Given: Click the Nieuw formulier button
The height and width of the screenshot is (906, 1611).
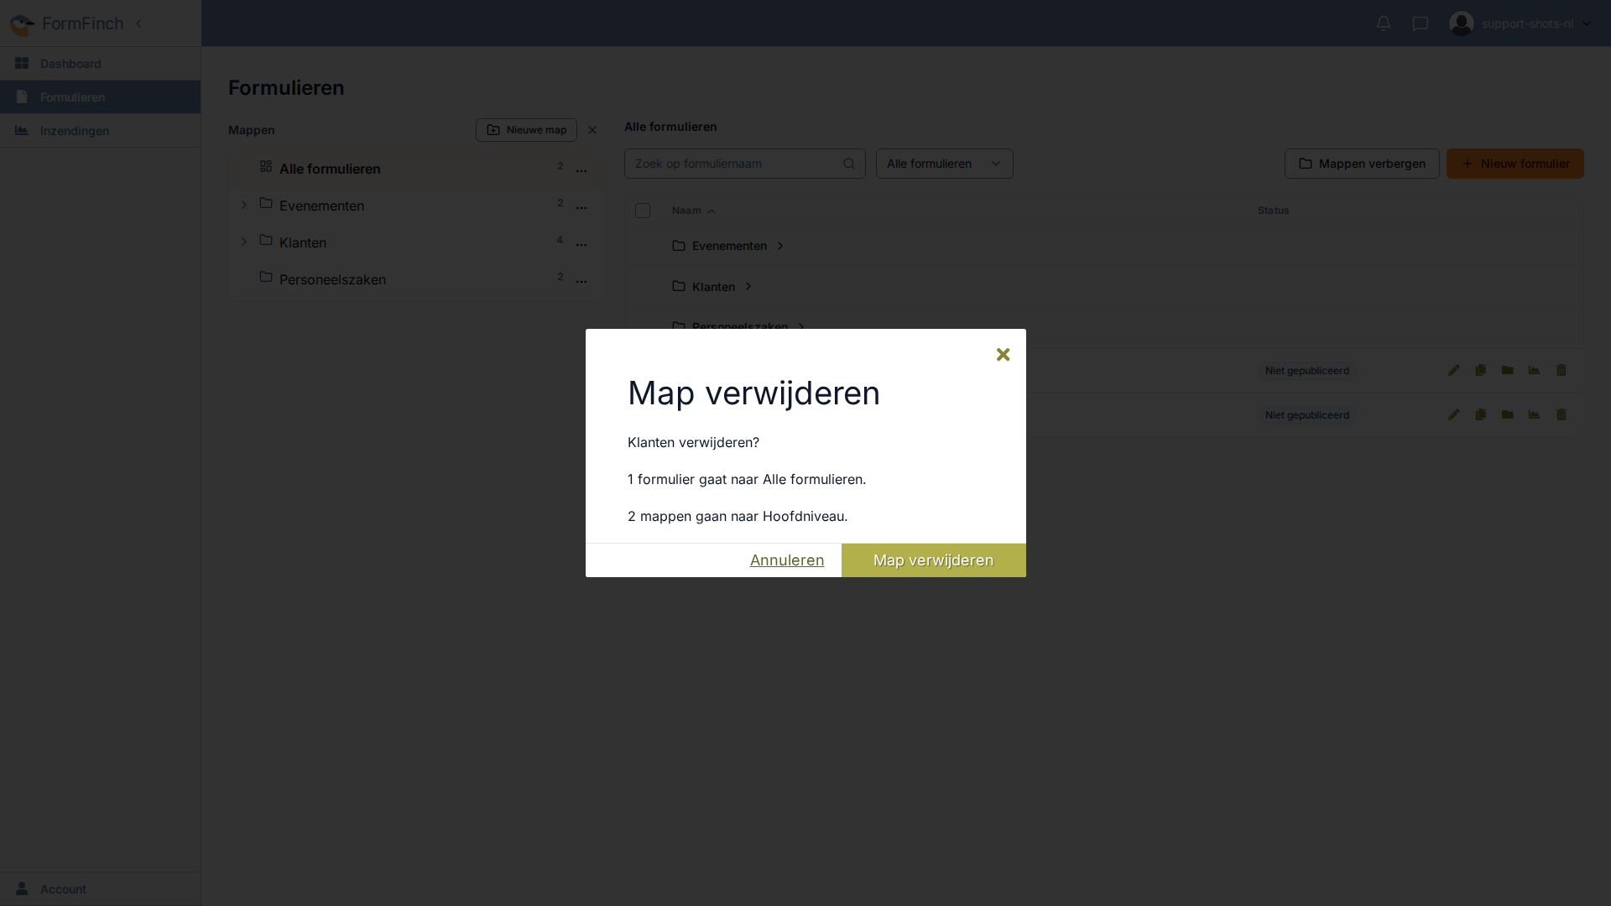Looking at the screenshot, I should tap(1515, 164).
